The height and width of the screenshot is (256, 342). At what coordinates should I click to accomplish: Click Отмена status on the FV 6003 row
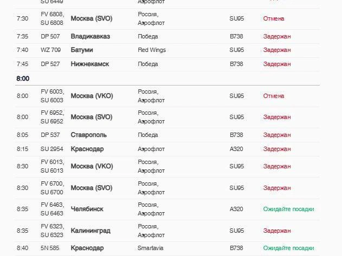click(x=274, y=96)
